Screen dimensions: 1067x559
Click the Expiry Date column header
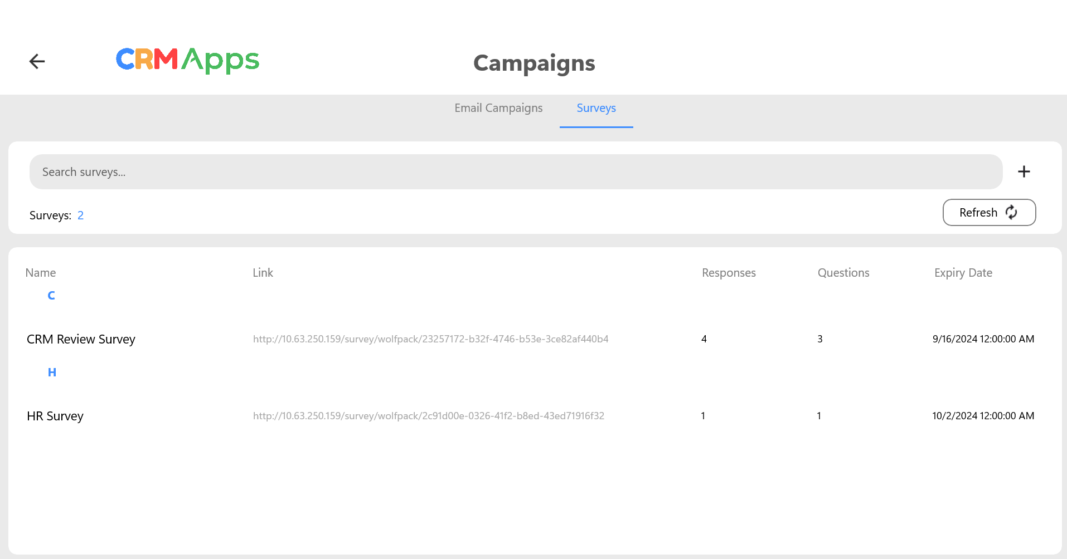(x=963, y=273)
